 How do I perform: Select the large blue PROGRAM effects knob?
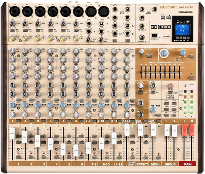(x=164, y=53)
